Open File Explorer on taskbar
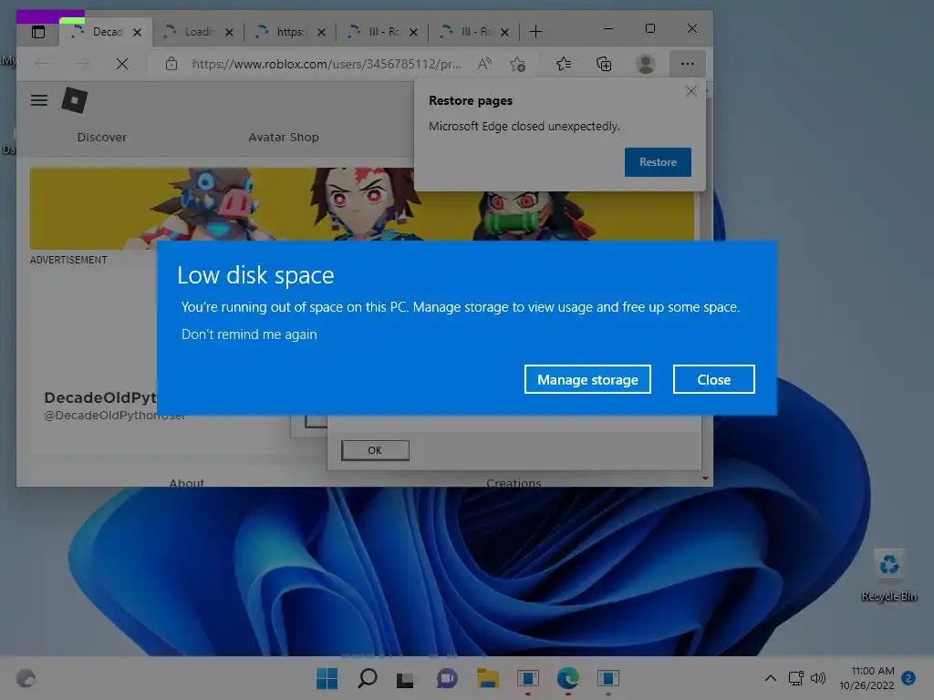The image size is (934, 700). pyautogui.click(x=487, y=678)
